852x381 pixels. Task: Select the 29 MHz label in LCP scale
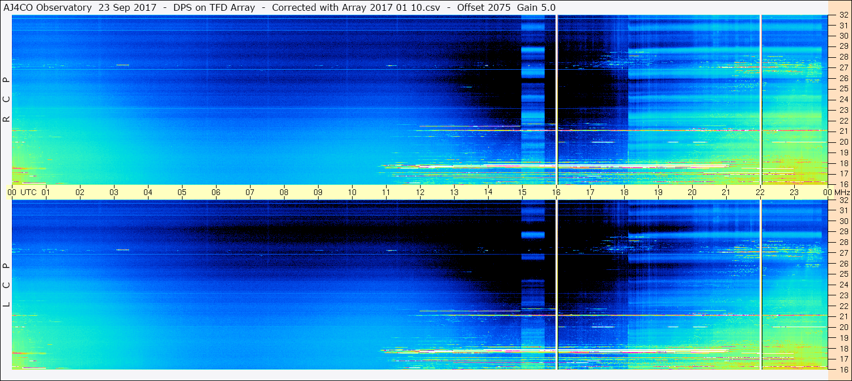point(843,232)
